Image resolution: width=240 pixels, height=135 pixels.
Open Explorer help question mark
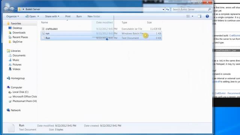[x=207, y=16]
